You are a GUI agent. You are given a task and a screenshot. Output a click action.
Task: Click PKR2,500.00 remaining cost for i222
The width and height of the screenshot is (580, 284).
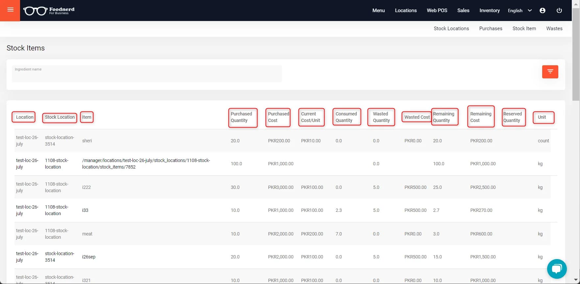(483, 187)
